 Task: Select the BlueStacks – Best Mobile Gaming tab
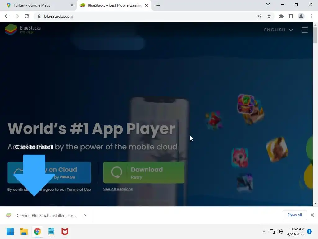coord(115,5)
